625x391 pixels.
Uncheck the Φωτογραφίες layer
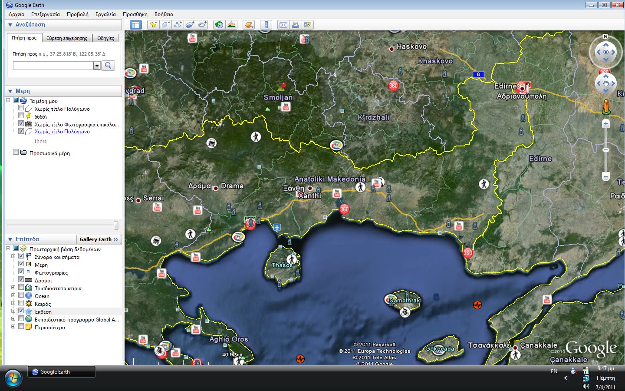point(21,272)
